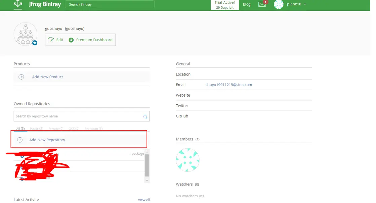Focus the Search by repository name field
This screenshot has width=376, height=203.
82,116
